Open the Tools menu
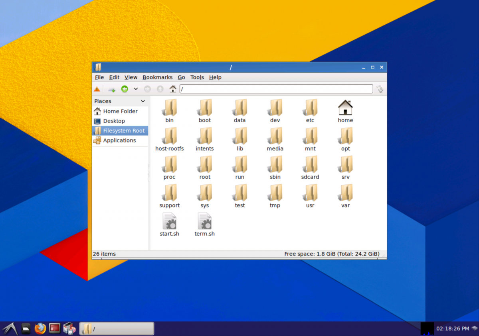The height and width of the screenshot is (336, 479). click(197, 77)
